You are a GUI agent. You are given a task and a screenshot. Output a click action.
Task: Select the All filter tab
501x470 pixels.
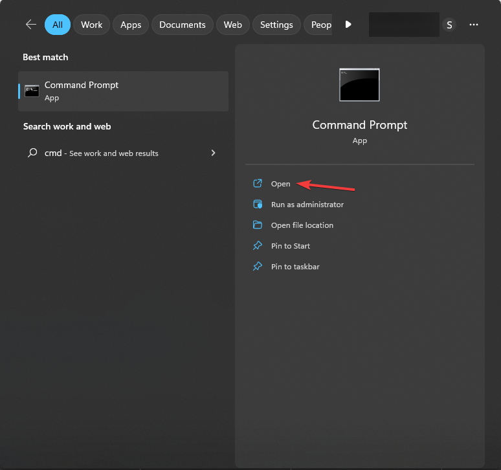click(x=58, y=25)
